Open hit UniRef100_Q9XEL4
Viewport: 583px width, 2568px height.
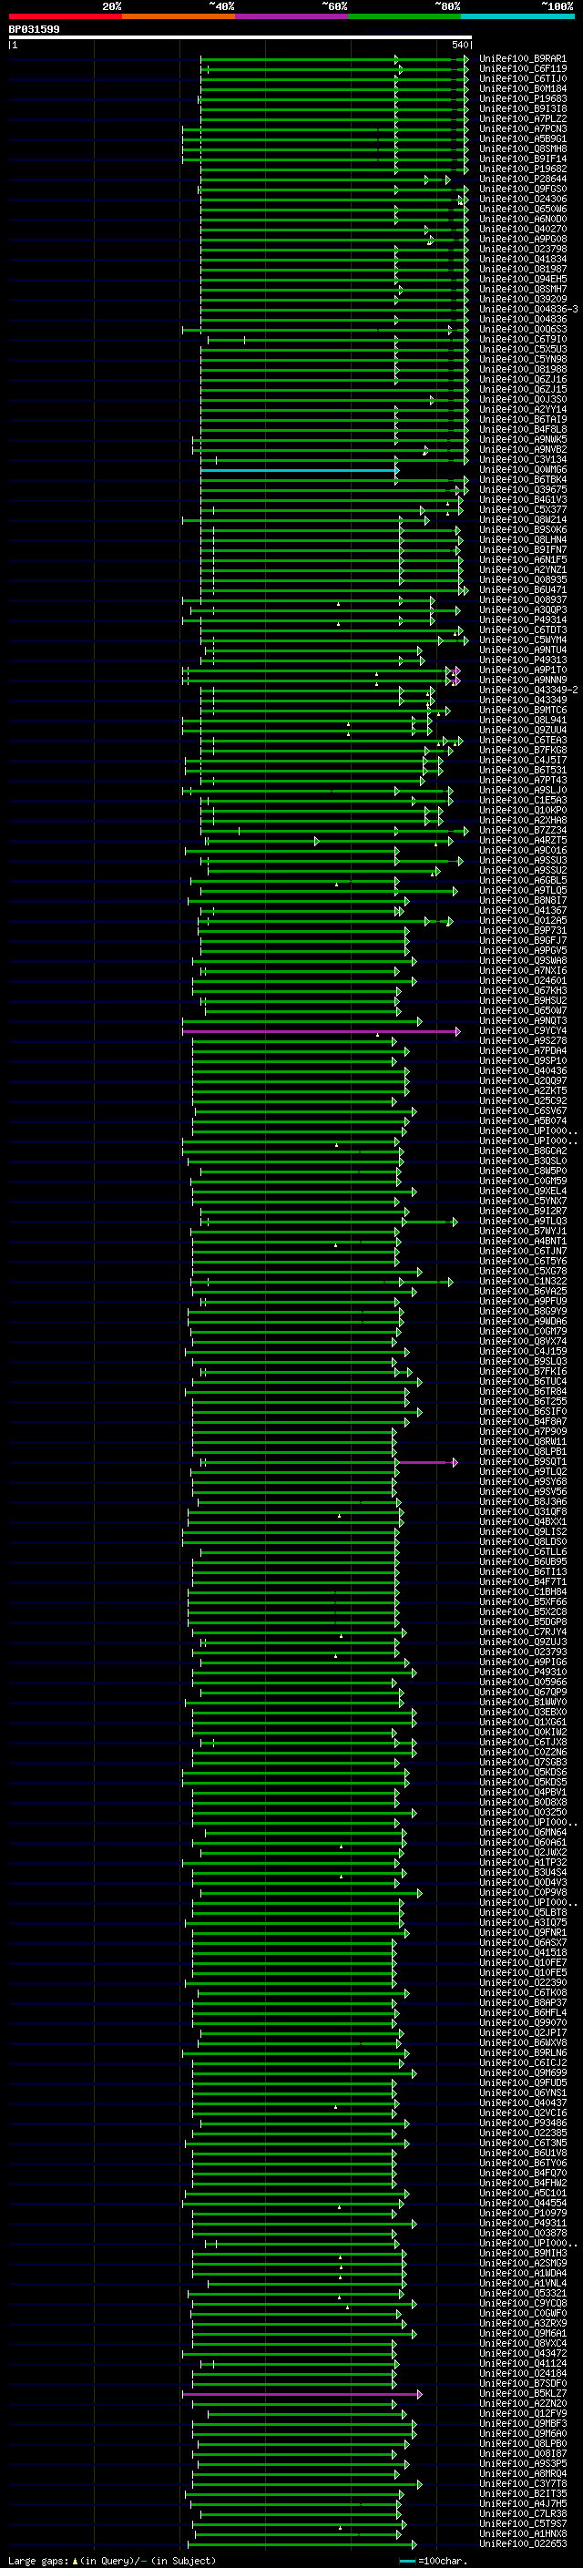[523, 1192]
